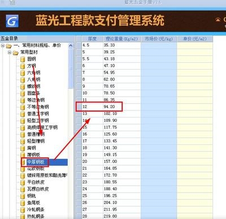Click the cylinder icon next to 高频焊接工字钢
This screenshot has width=226, height=219.
23,128
